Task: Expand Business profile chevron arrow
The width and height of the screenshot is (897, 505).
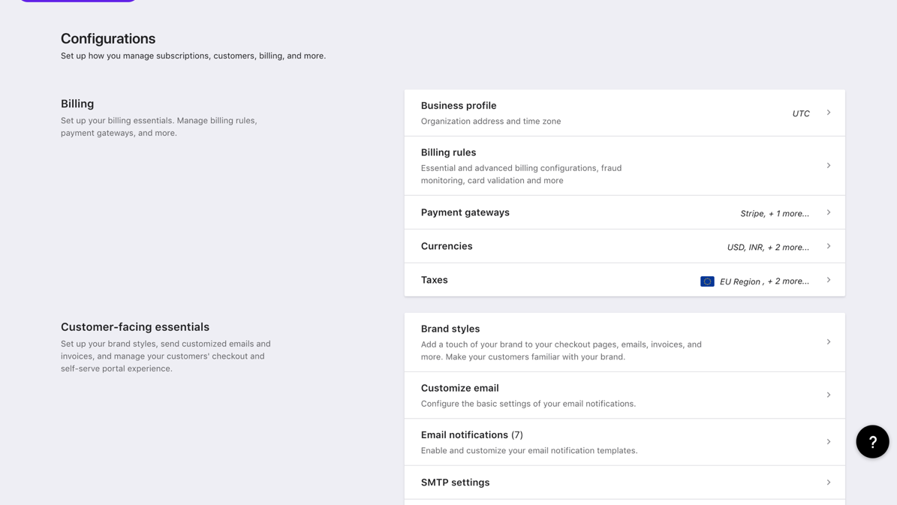Action: [x=829, y=113]
